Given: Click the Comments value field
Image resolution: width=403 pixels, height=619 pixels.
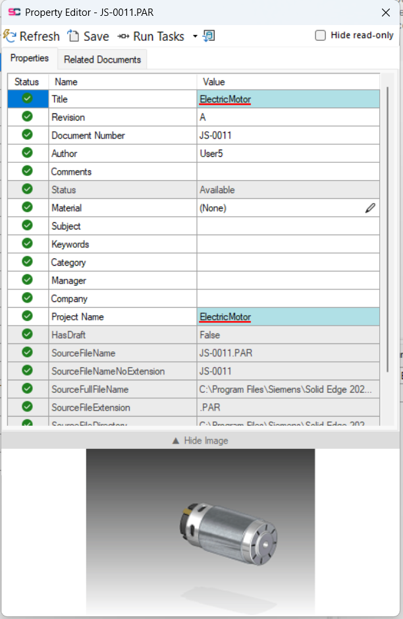Looking at the screenshot, I should click(288, 172).
